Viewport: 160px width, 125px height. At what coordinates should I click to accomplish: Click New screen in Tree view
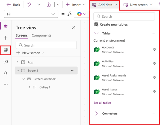pos(30,53)
